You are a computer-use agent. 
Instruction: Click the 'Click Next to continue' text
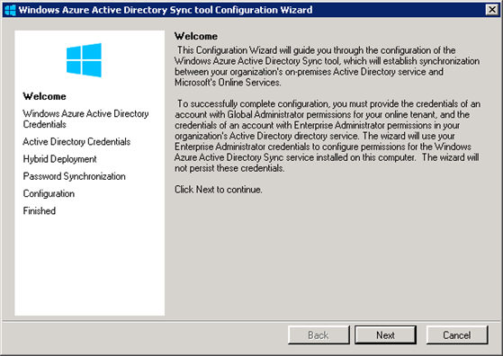(x=219, y=190)
